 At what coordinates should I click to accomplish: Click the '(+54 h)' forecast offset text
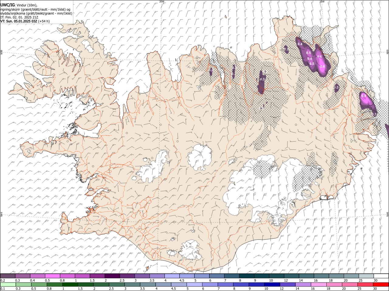pyautogui.click(x=44, y=21)
